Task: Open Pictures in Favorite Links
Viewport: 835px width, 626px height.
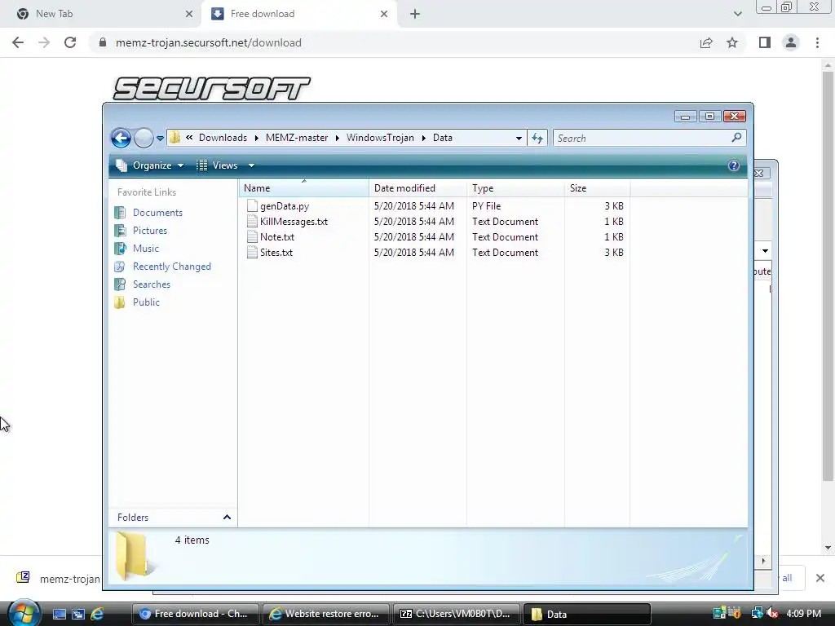Action: (x=150, y=231)
